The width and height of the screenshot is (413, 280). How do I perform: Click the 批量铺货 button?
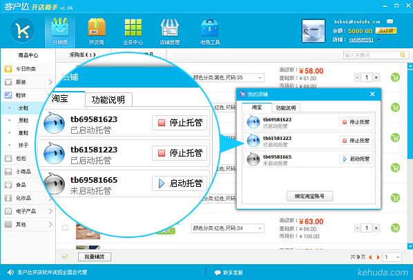[x=95, y=257]
